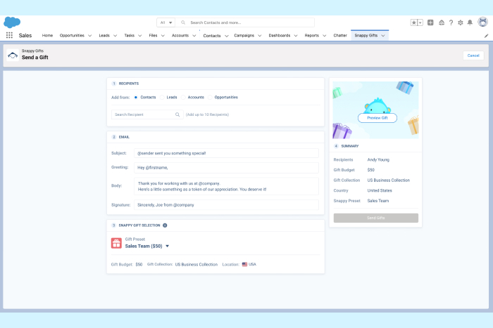
Task: Select the Opportunities radio button
Action: (x=210, y=98)
